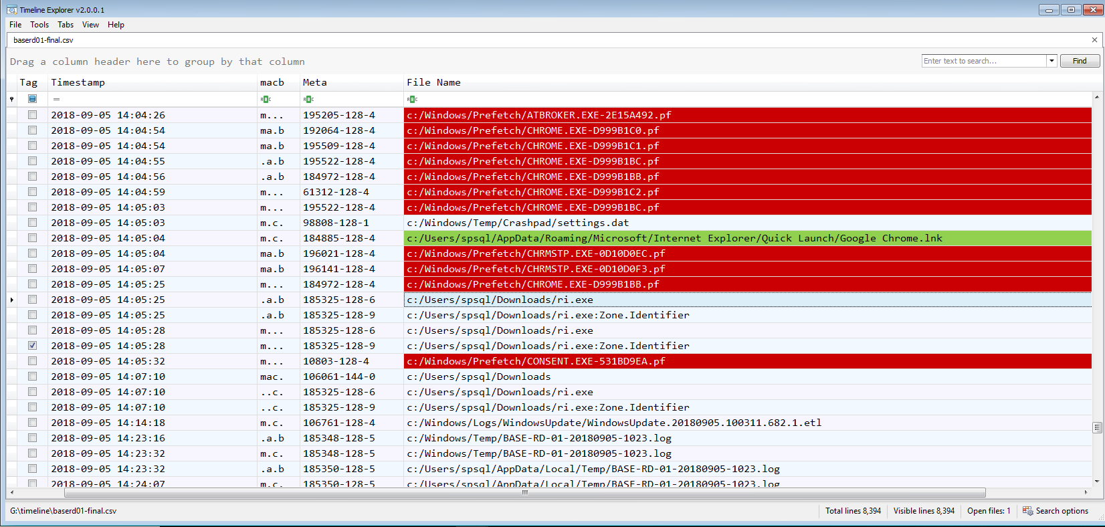Toggle the Tag filter row checkbox
Screen dimensions: 1105x527
pyautogui.click(x=32, y=99)
